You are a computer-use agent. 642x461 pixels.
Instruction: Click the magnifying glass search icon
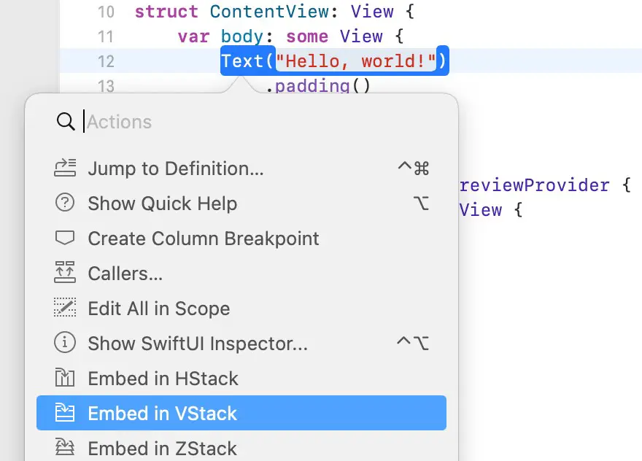coord(66,122)
